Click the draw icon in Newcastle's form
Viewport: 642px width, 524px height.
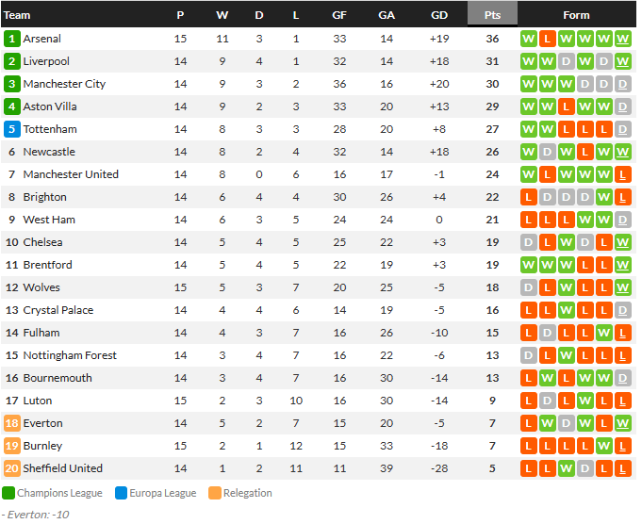click(547, 152)
